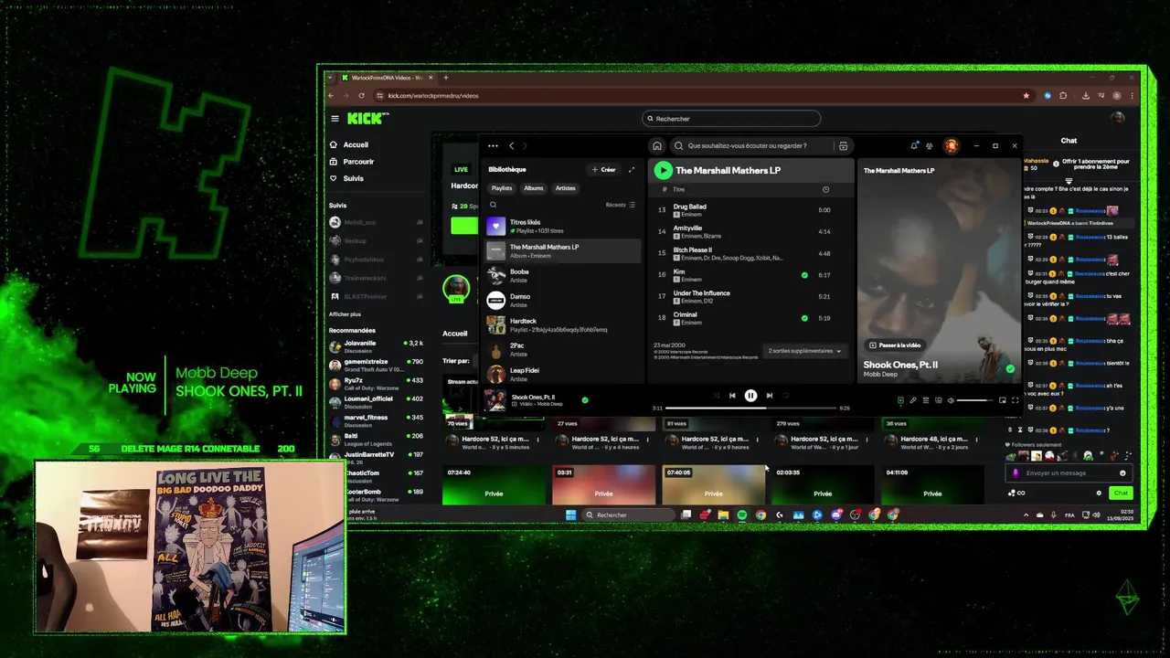Open Damso artist in library
The height and width of the screenshot is (658, 1170).
562,300
